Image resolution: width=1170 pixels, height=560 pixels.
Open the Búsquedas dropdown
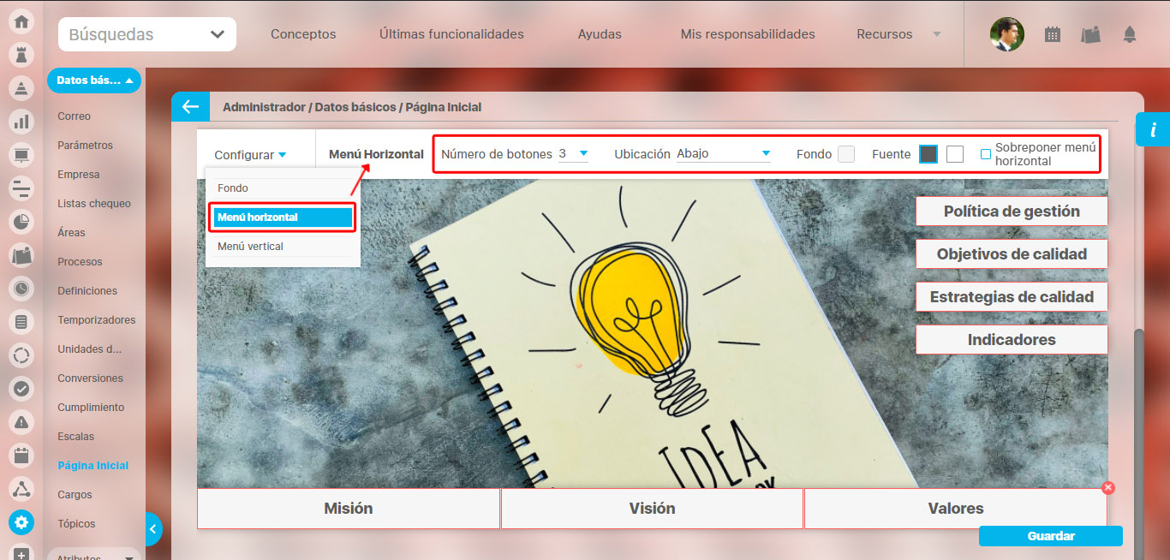(x=146, y=35)
